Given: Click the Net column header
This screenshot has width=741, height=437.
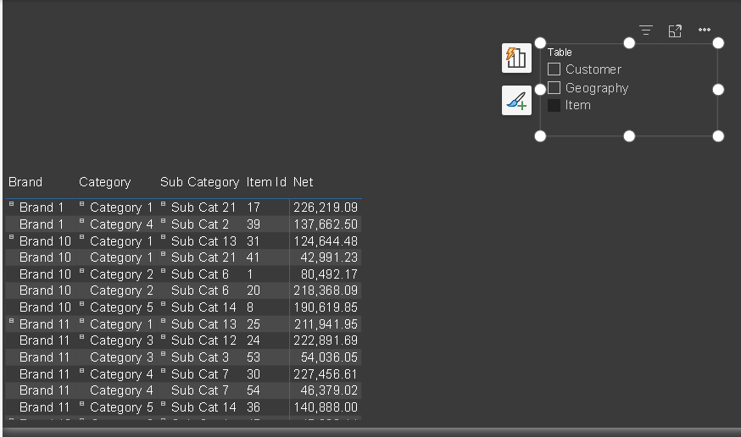Looking at the screenshot, I should 303,182.
